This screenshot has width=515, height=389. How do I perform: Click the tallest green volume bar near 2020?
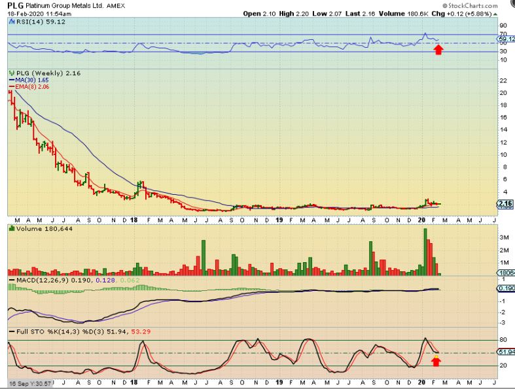[425, 252]
